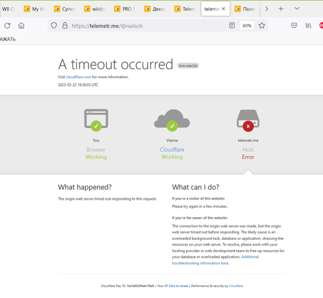Click the red Error status text
This screenshot has width=323, height=298.
point(248,157)
